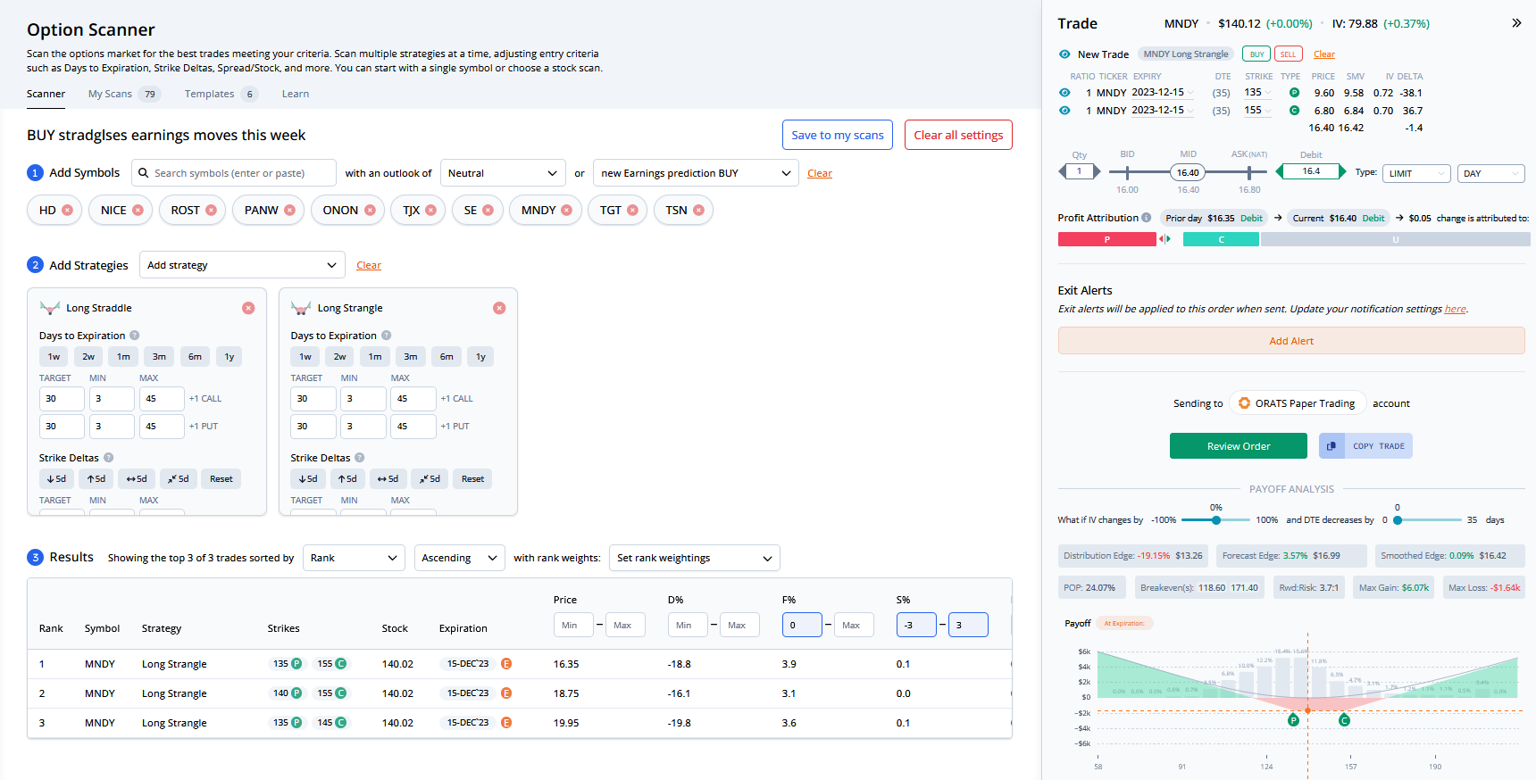Screen dimensions: 1536x780
Task: Click the Profit Attribution info icon
Action: 1146,218
